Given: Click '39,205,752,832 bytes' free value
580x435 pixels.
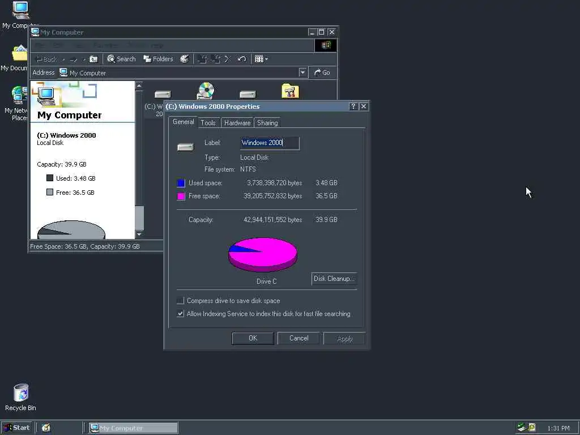Looking at the screenshot, I should tap(272, 195).
